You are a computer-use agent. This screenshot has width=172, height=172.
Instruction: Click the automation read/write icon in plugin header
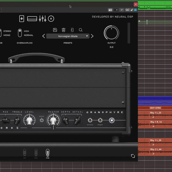click(x=122, y=10)
